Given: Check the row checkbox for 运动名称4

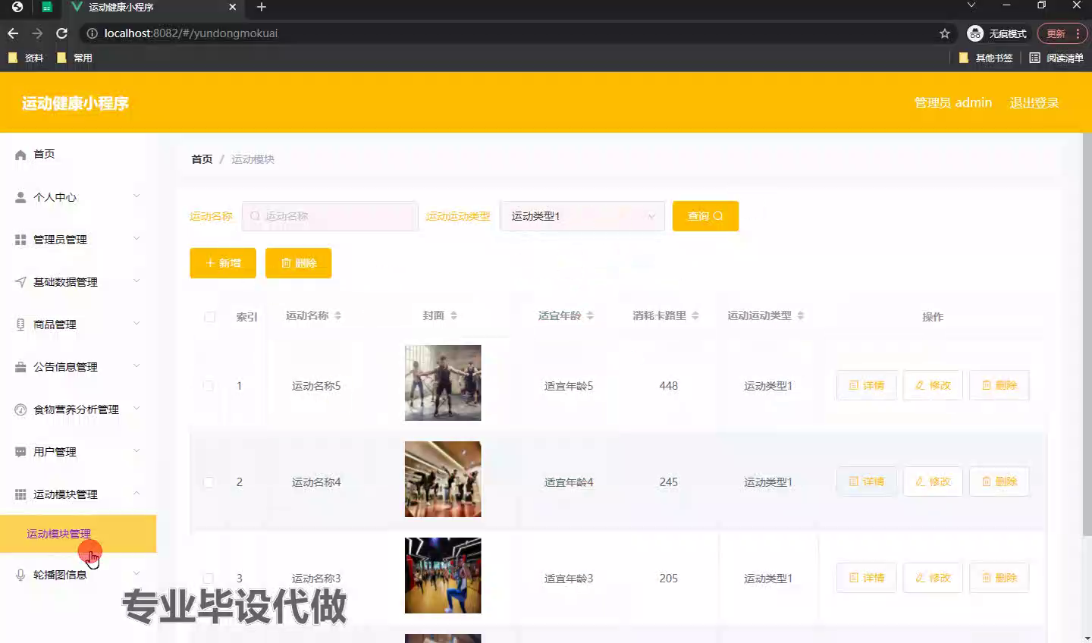Looking at the screenshot, I should (208, 482).
